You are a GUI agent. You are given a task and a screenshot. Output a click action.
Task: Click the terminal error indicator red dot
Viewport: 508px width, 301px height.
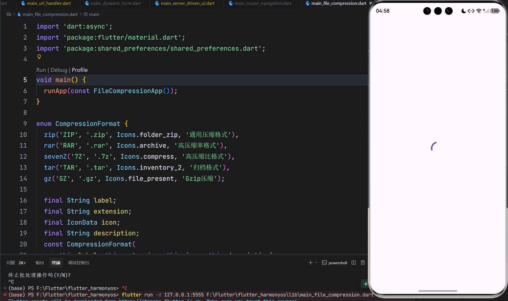[x=5, y=295]
